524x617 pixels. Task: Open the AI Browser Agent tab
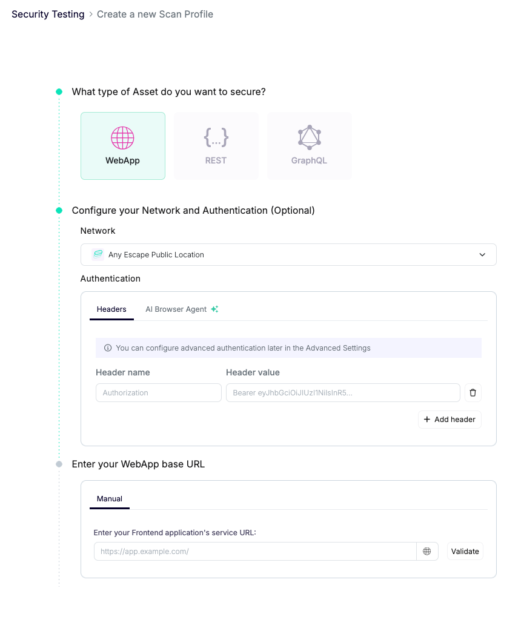coord(176,309)
